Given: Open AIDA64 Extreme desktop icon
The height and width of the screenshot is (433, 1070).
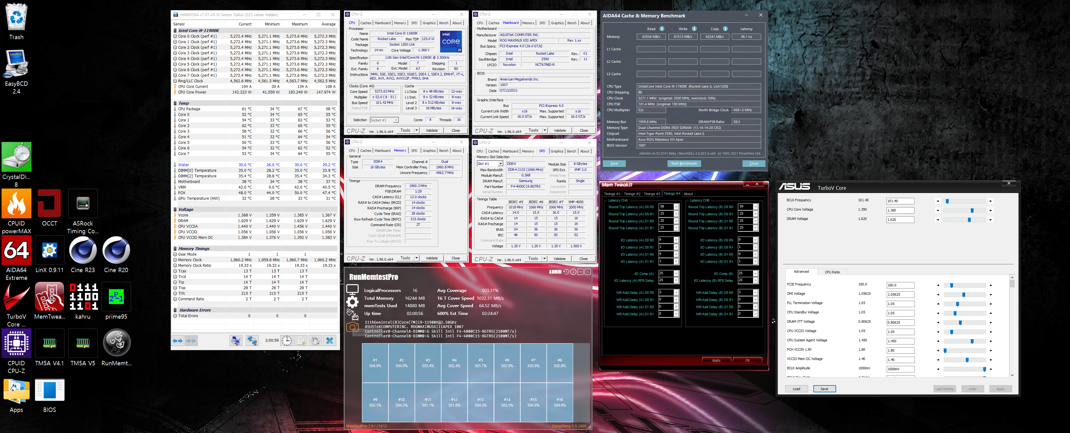Looking at the screenshot, I should pyautogui.click(x=16, y=258).
